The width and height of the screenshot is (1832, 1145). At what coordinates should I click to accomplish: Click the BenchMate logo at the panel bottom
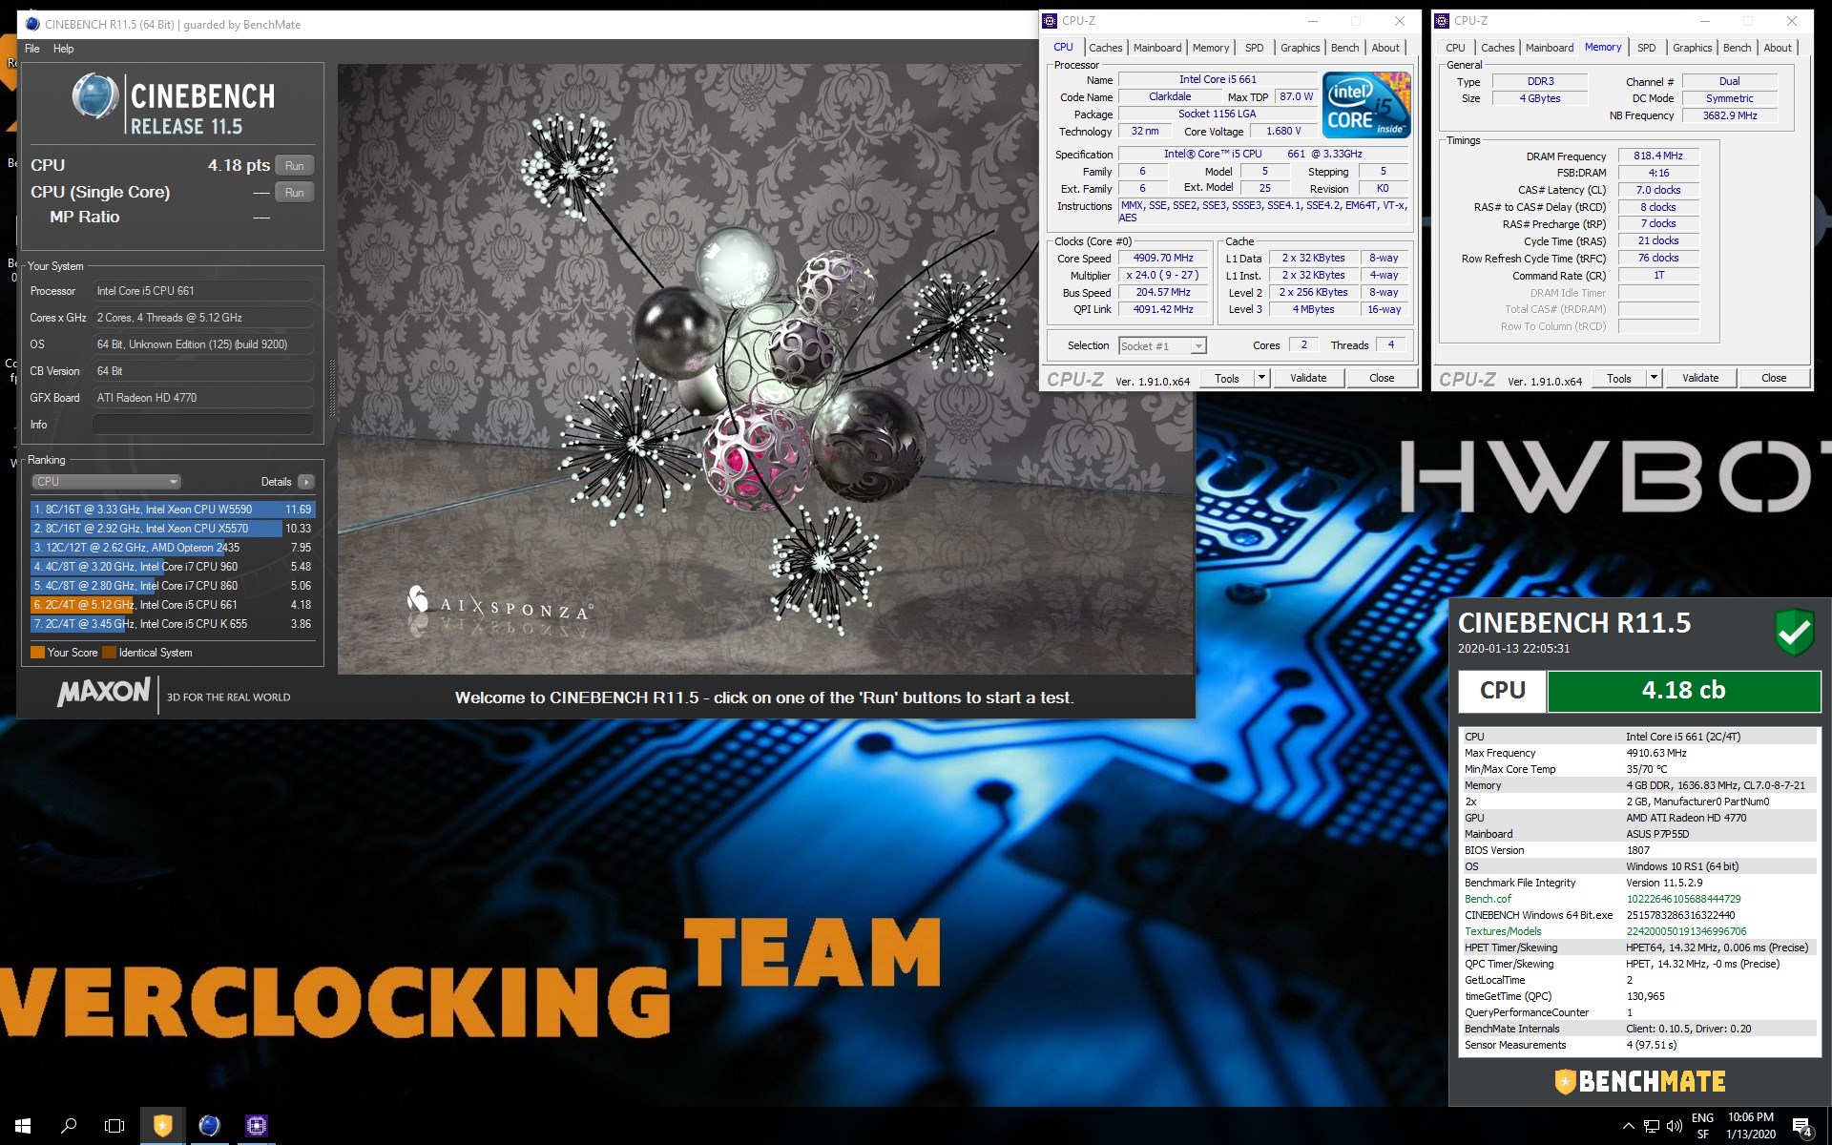(x=1639, y=1081)
